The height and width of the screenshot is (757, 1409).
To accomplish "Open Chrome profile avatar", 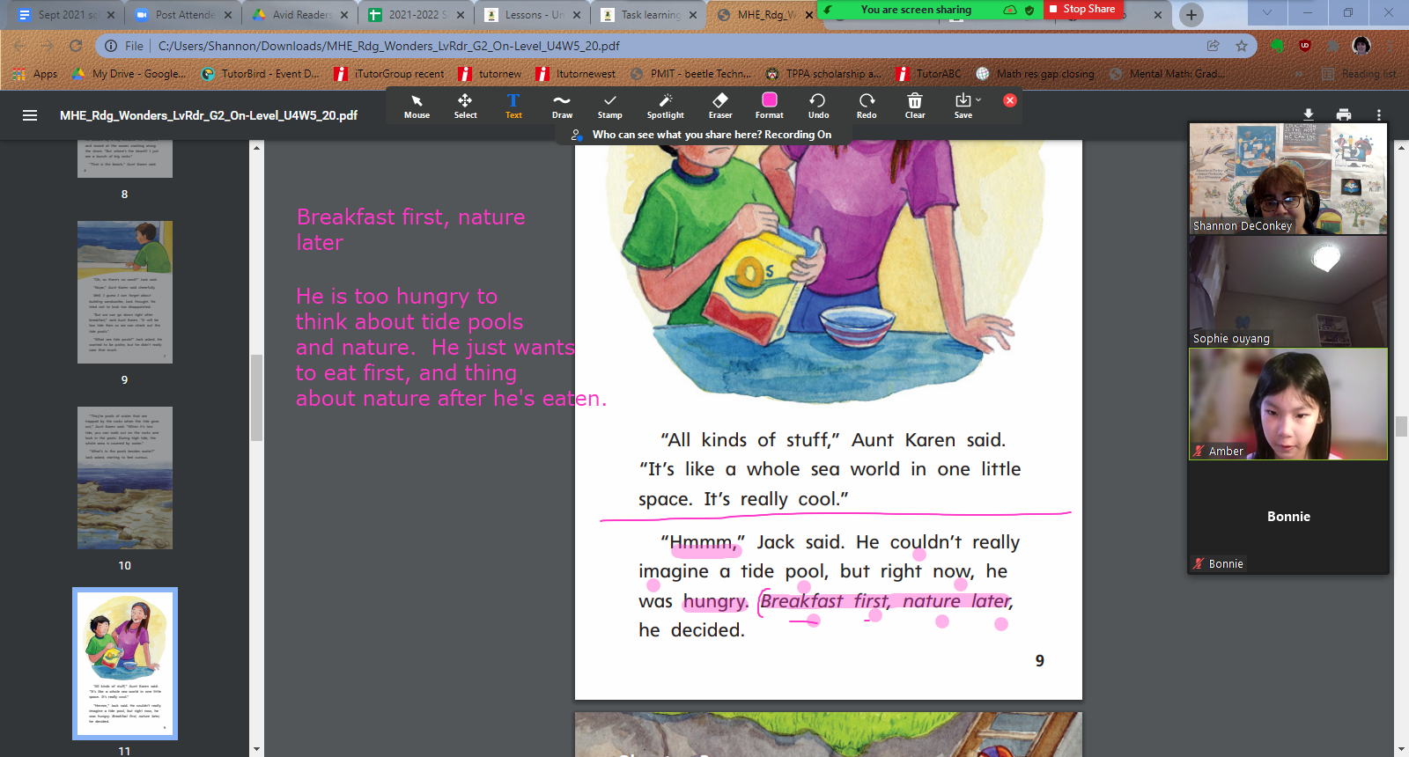I will [x=1361, y=46].
